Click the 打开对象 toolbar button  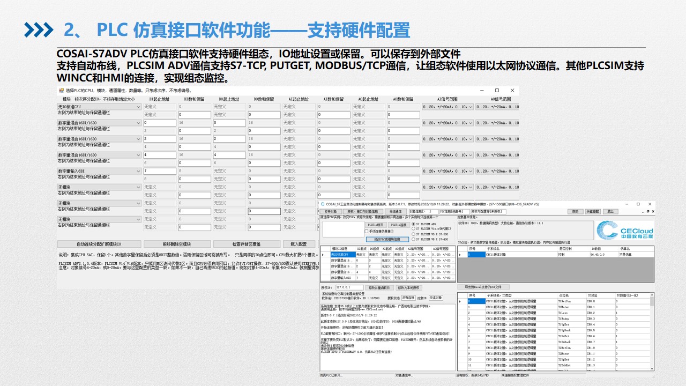[330, 211]
